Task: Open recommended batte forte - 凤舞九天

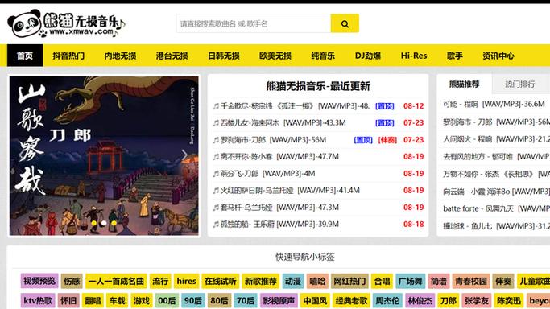Action: coord(496,208)
